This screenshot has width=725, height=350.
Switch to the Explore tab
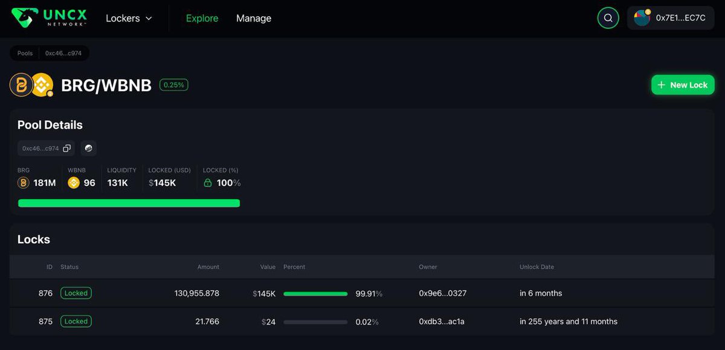[x=202, y=18]
